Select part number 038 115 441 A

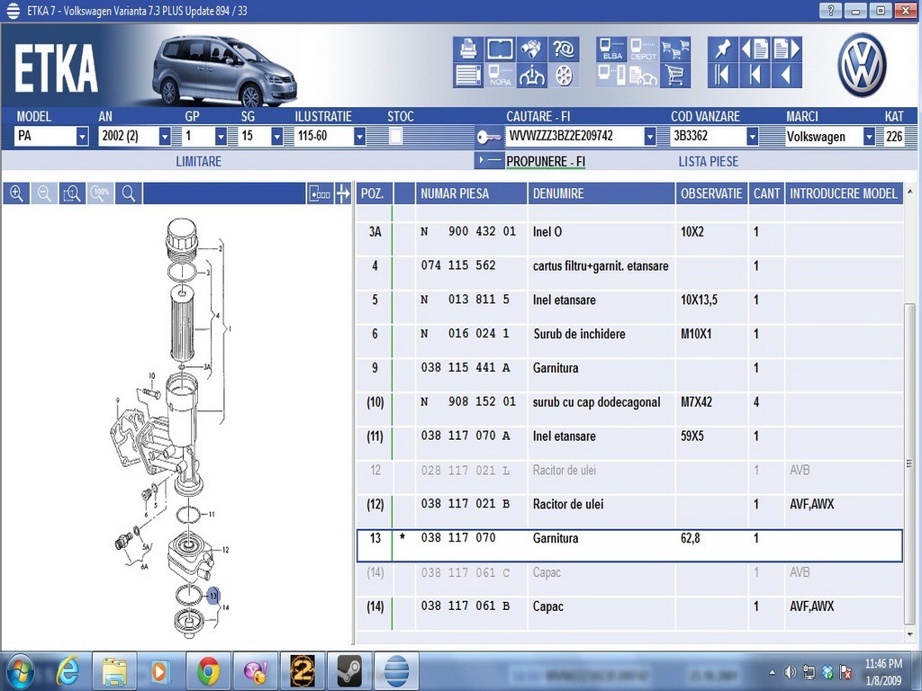(x=466, y=368)
